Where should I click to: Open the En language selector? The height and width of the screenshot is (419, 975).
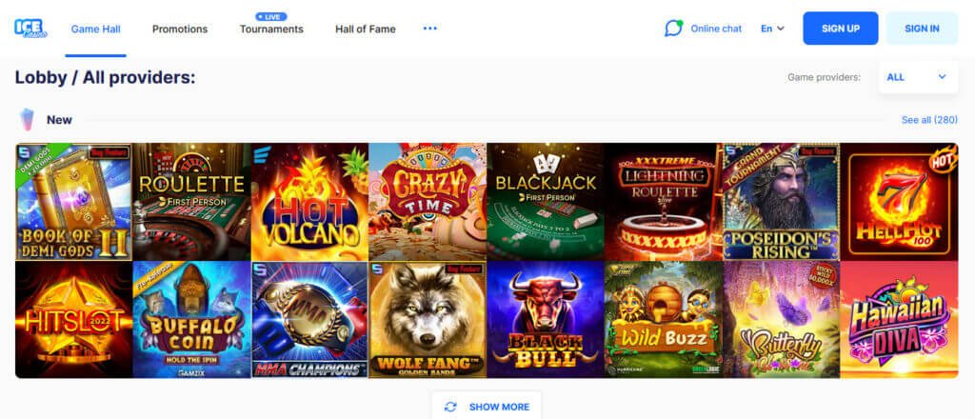click(773, 29)
